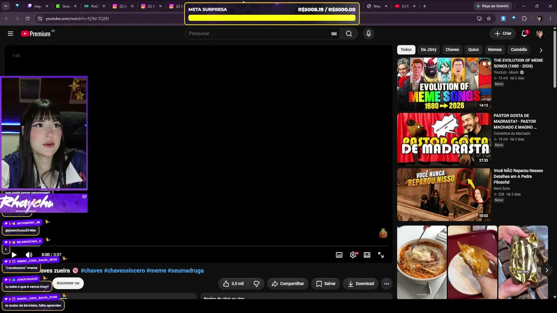Viewport: 557px width, 313px height.
Task: Select the Todos filter chip
Action: tap(406, 50)
